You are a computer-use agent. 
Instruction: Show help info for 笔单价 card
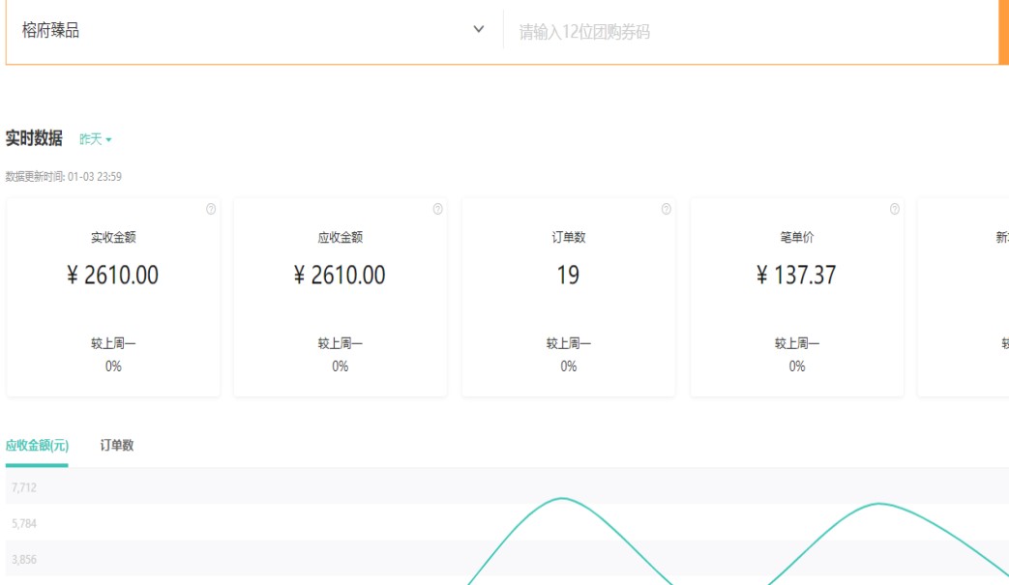click(x=894, y=209)
